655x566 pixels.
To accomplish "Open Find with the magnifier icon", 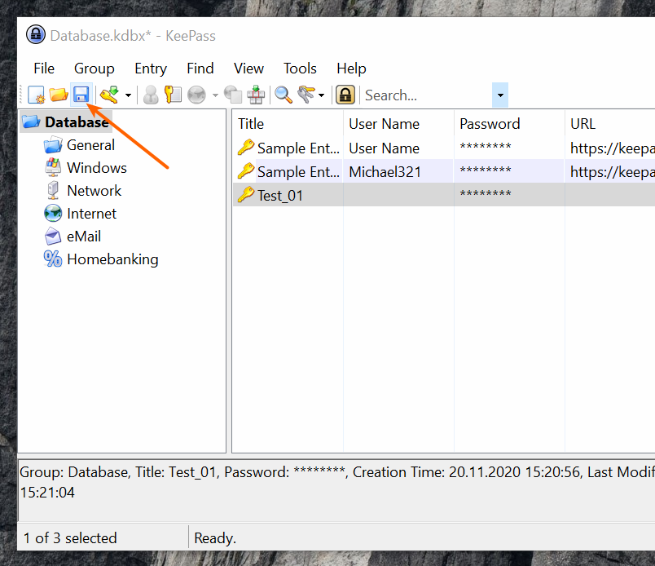I will pyautogui.click(x=283, y=95).
